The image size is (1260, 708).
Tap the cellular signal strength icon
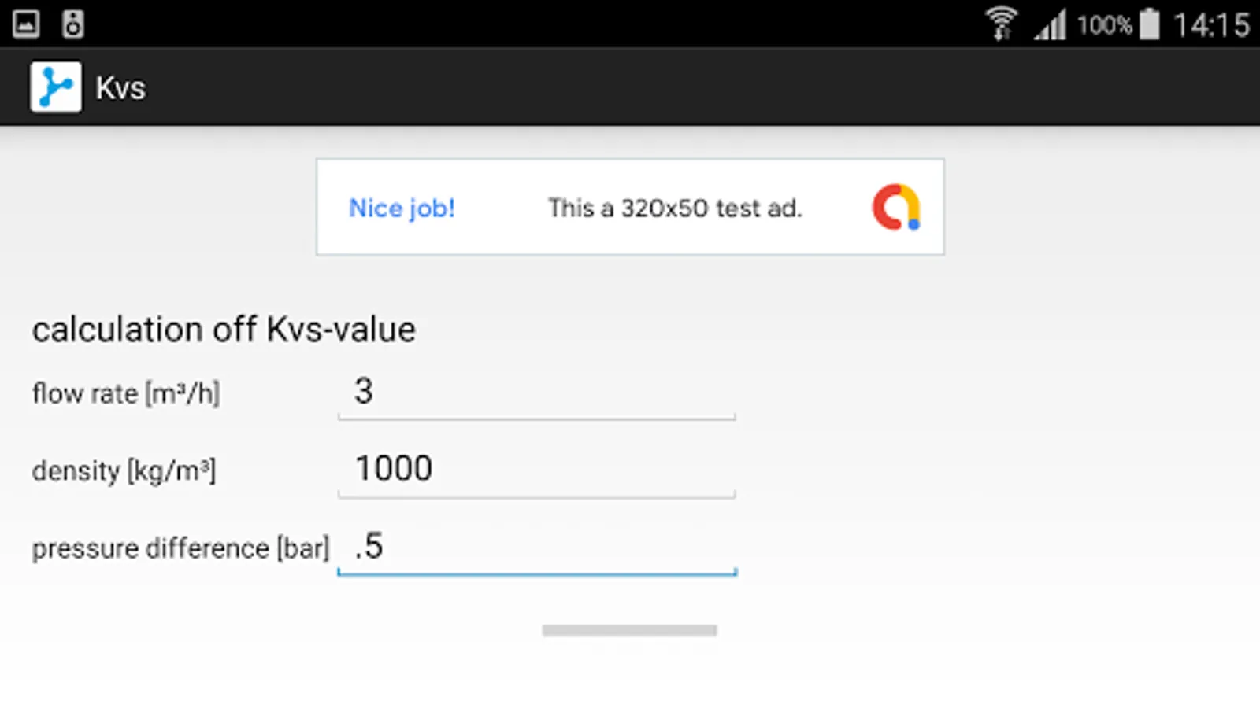pos(1051,25)
